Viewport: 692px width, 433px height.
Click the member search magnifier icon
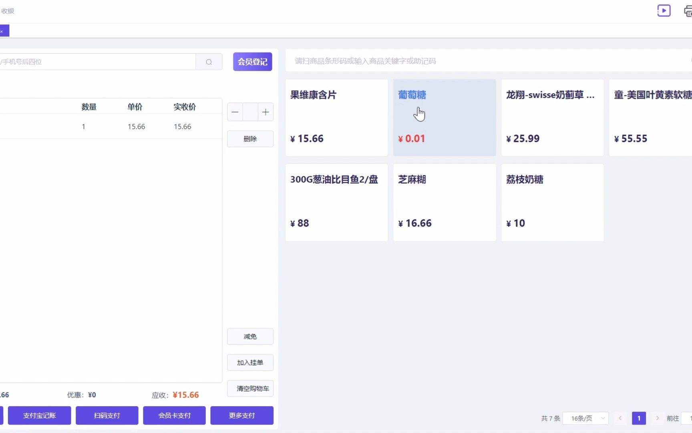click(x=209, y=62)
